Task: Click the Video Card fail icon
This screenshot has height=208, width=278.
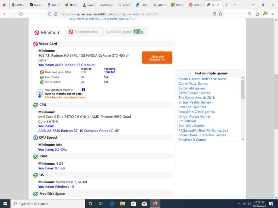Action: tap(36, 44)
